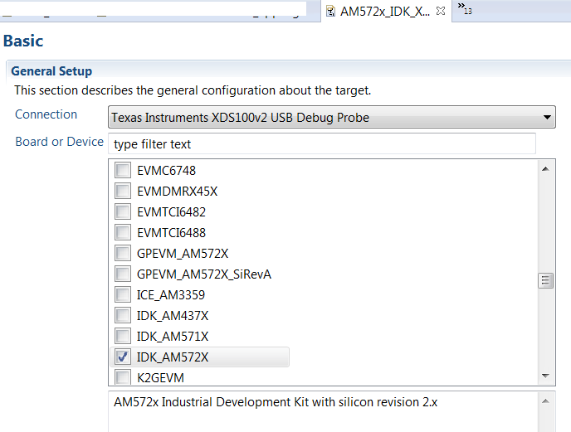Open the Connection dropdown arrow
This screenshot has height=432, width=571.
(547, 117)
